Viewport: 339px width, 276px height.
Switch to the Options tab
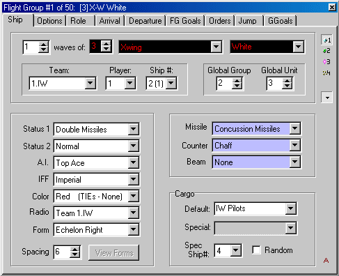(x=49, y=21)
